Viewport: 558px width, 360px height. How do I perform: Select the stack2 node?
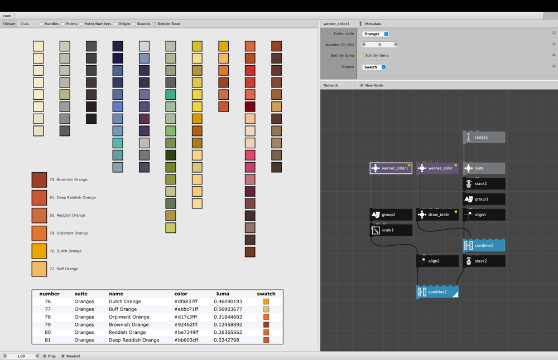[x=484, y=261]
